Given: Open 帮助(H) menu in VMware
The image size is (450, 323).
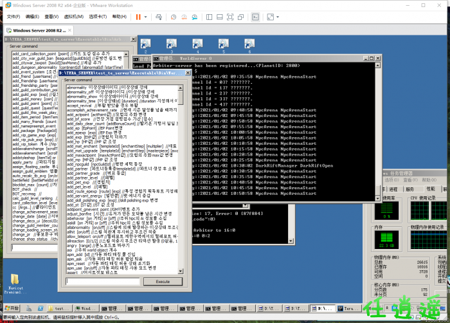Looking at the screenshot, I should [119, 16].
